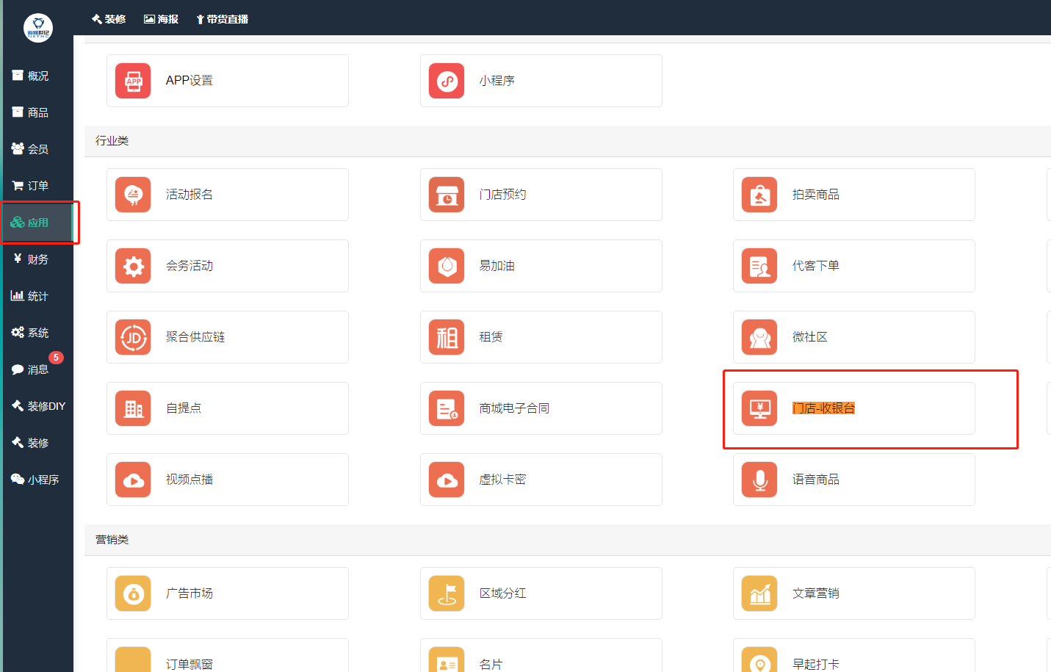The image size is (1051, 672).
Task: Click the site logo in the sidebar
Action: [x=38, y=28]
